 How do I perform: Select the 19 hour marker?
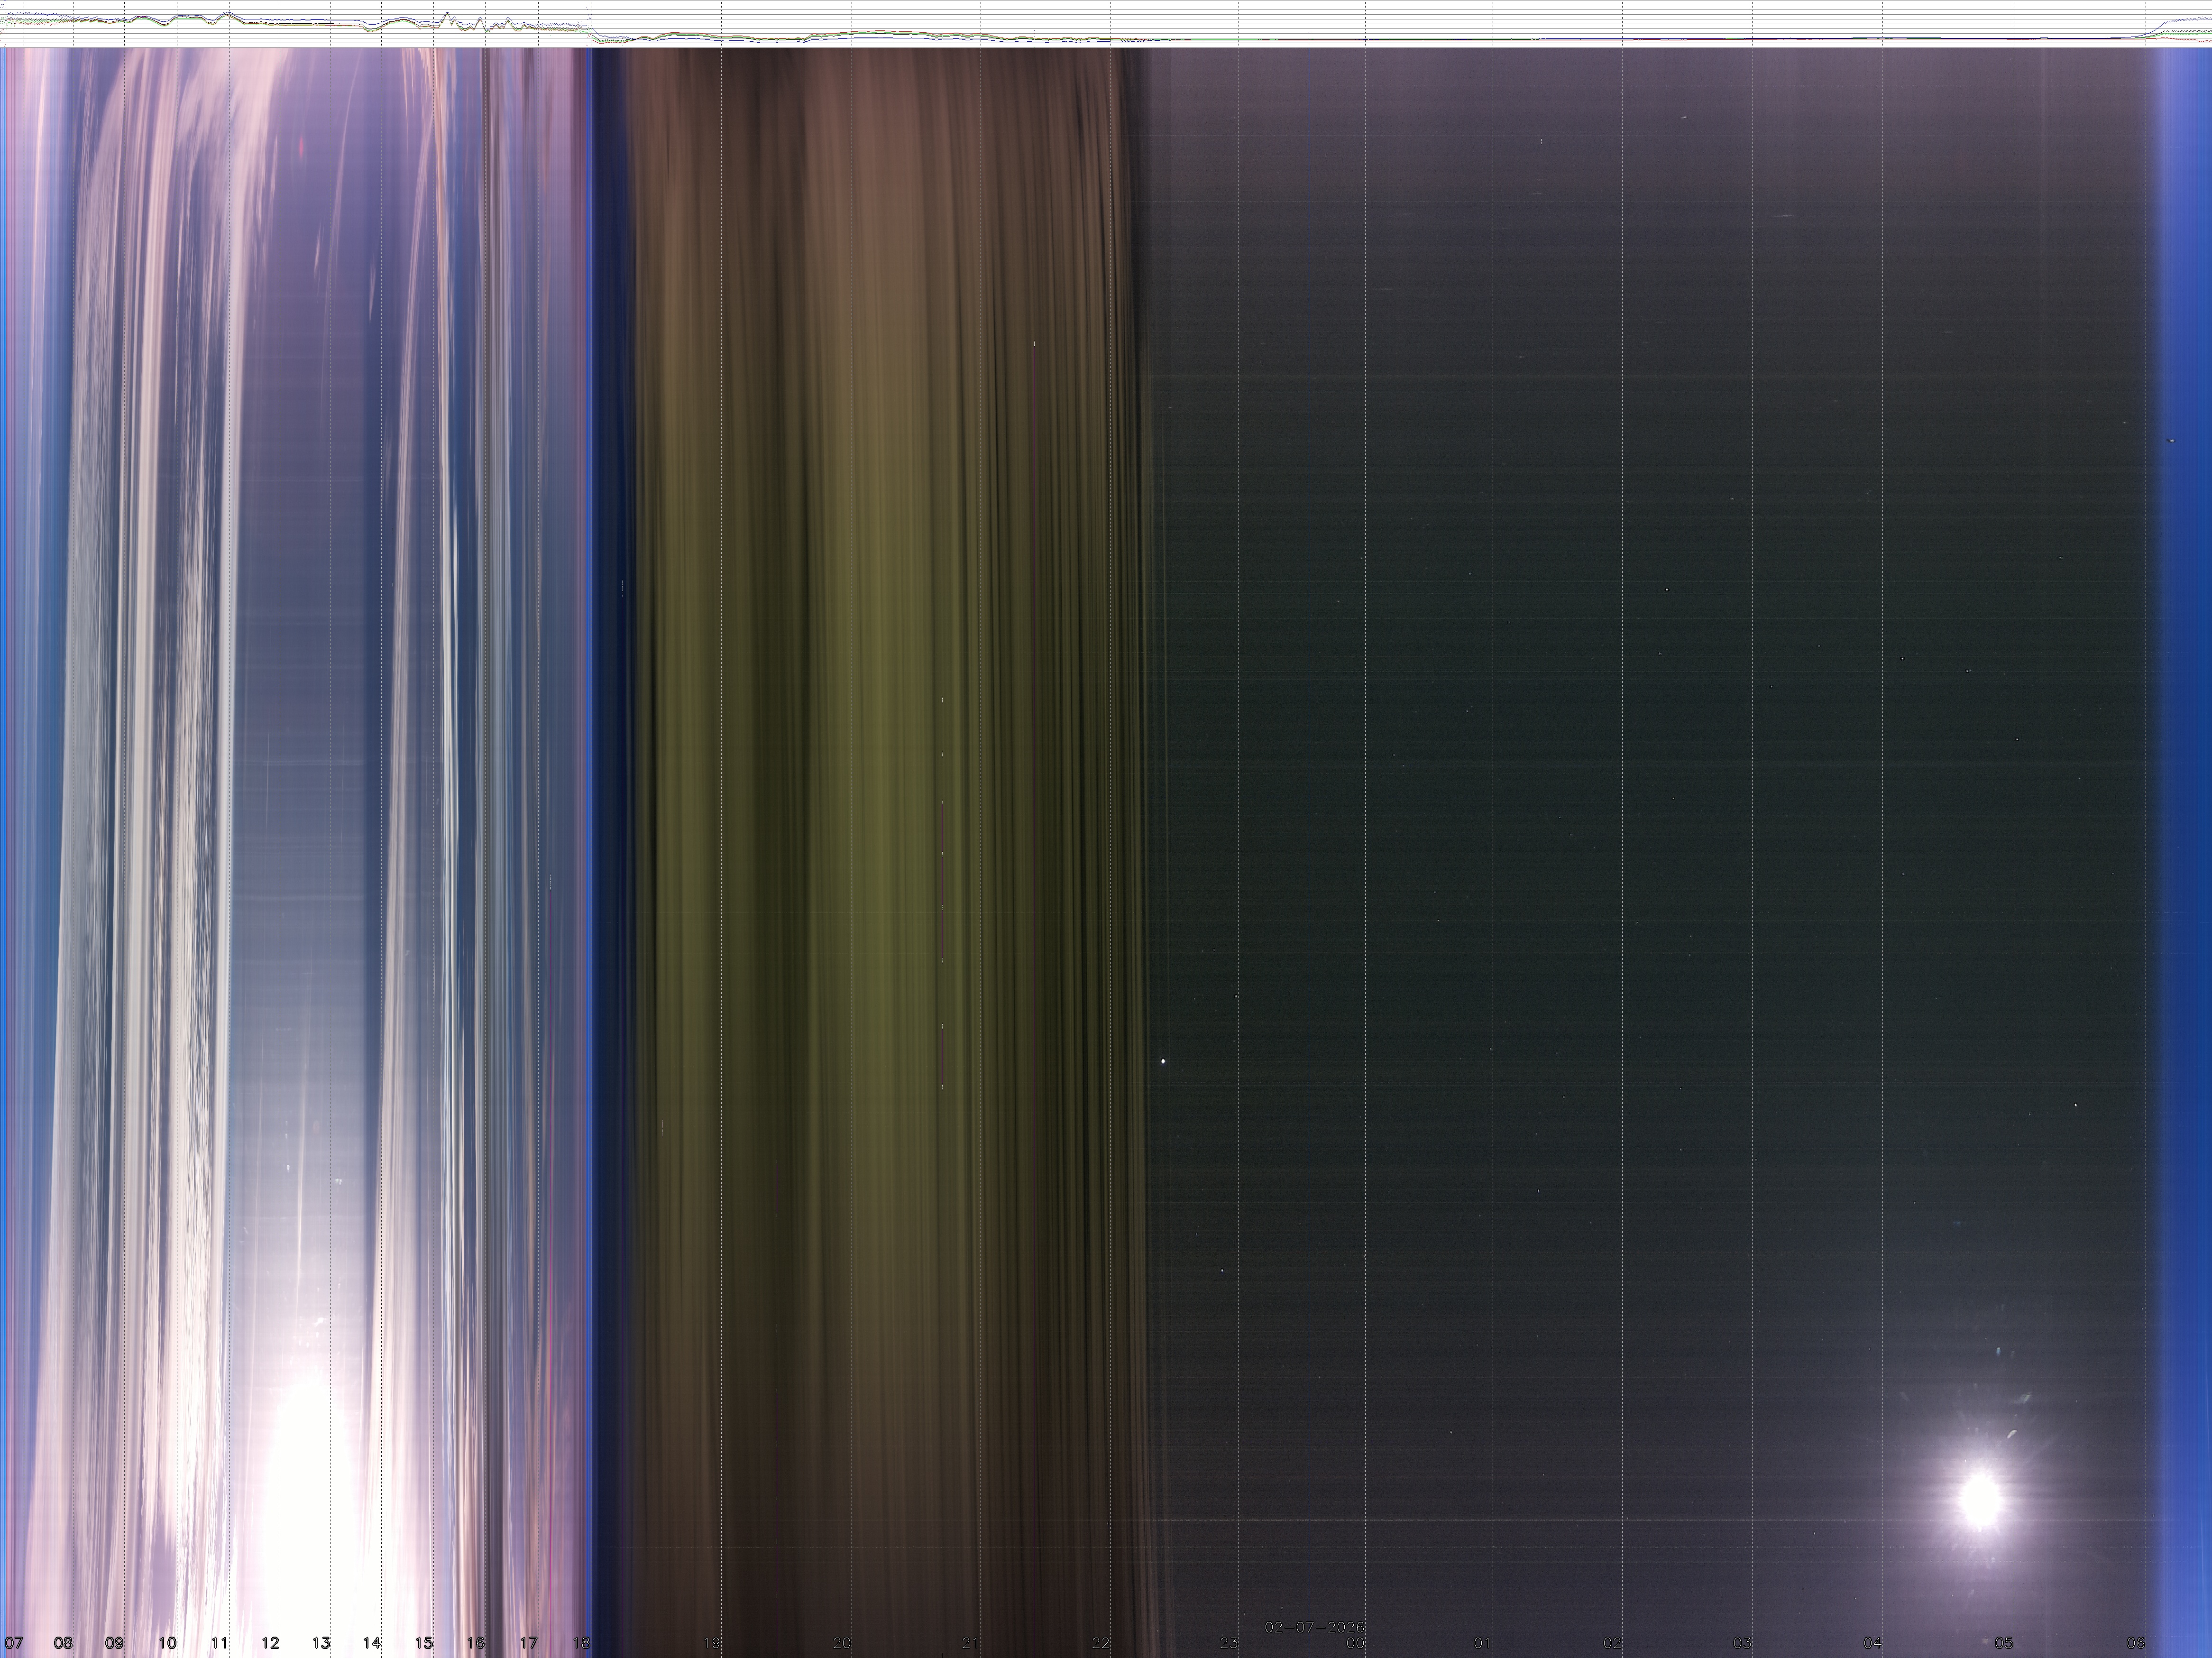[712, 1642]
